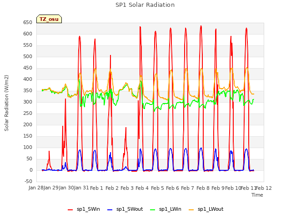The width and height of the screenshot is (291, 218).
Task: Click the Feb 4 x-axis tick label
Action: click(142, 188)
